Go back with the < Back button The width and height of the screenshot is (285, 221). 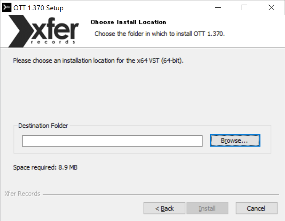[164, 208]
